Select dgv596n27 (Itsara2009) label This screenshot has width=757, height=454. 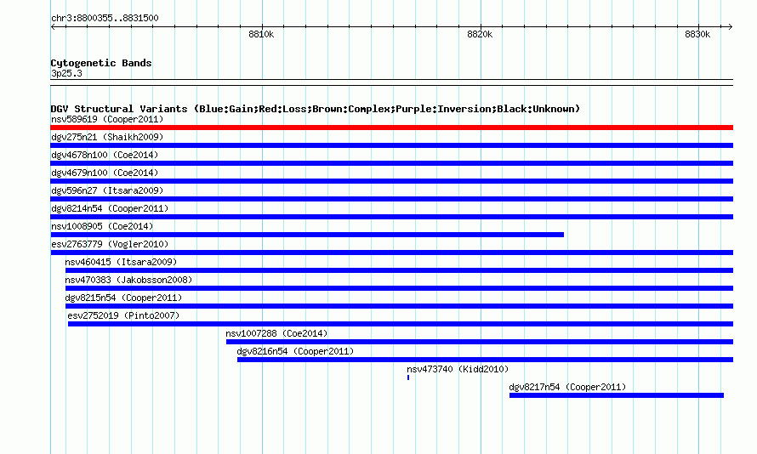[107, 190]
